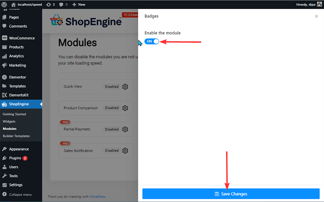Click the Appearance brush icon
The width and height of the screenshot is (324, 202).
coord(4,149)
